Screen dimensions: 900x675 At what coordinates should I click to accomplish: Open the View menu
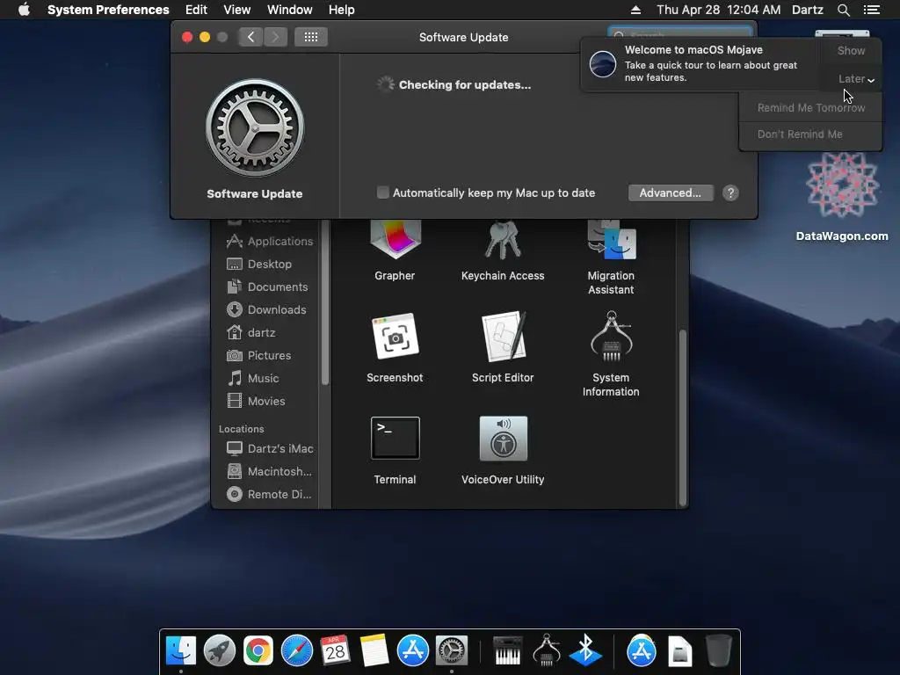point(237,10)
